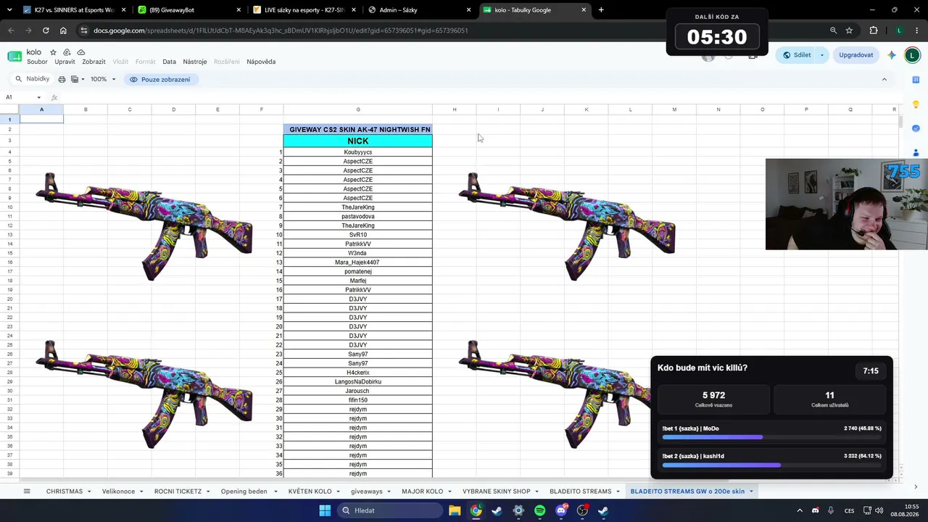Open the Nápověda menu

[x=261, y=62]
